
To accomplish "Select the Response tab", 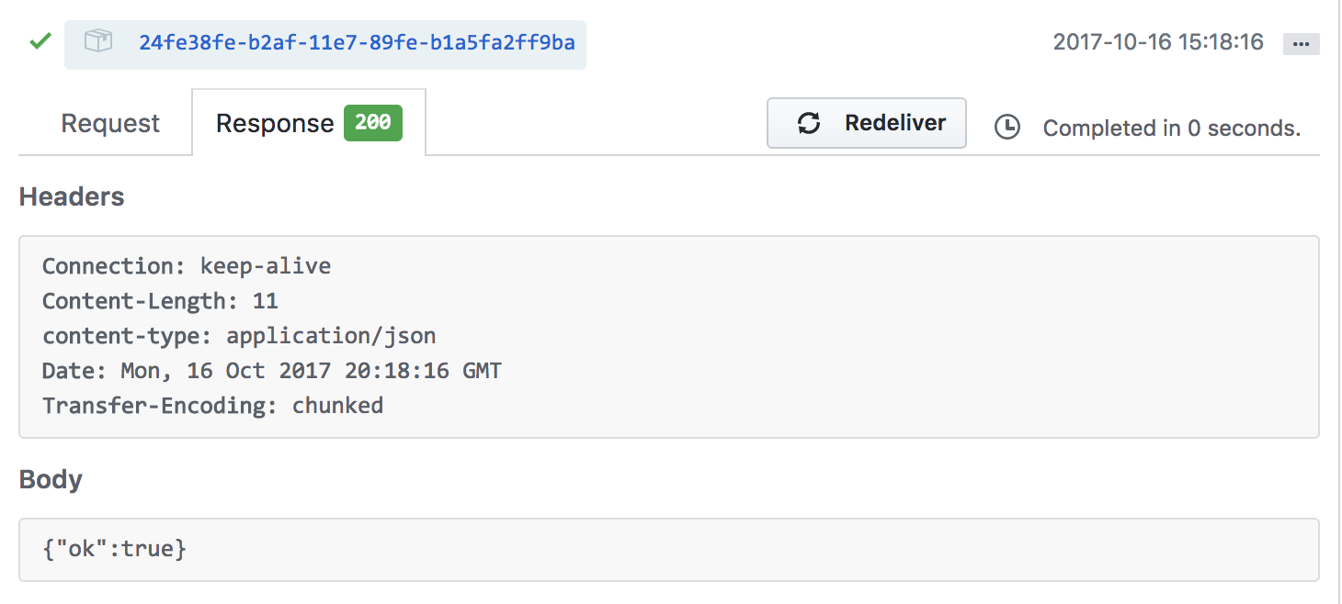I will coord(309,122).
